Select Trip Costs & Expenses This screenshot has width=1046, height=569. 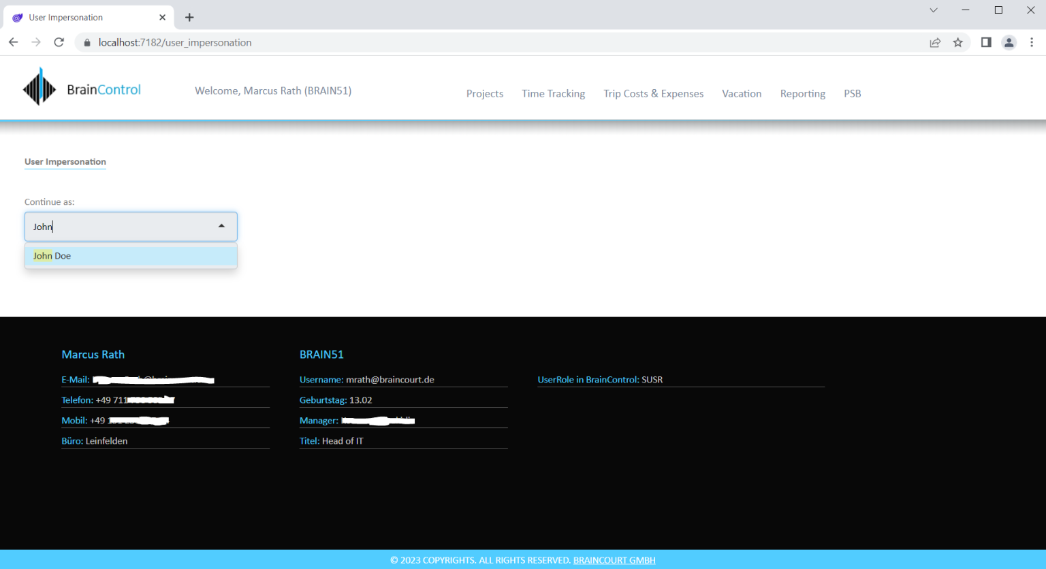tap(653, 93)
